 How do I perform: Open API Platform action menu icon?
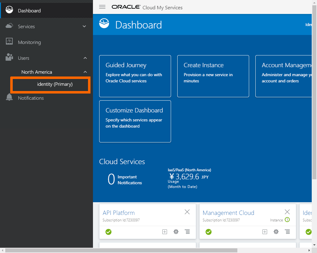point(187,232)
